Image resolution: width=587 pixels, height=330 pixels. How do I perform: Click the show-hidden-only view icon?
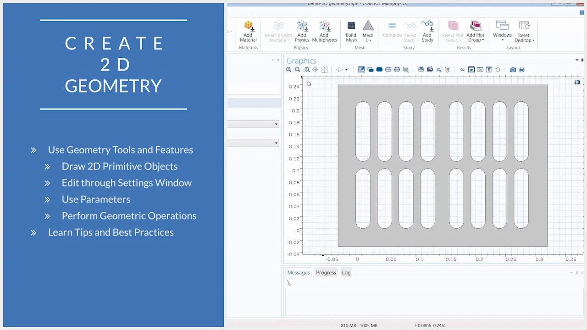tap(480, 70)
